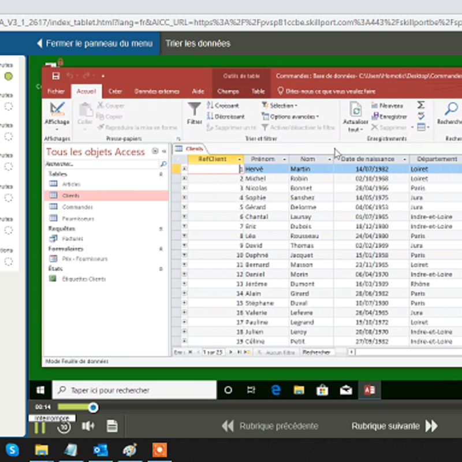Open the Prix - Fournisseurs form
The width and height of the screenshot is (462, 462).
pyautogui.click(x=84, y=259)
